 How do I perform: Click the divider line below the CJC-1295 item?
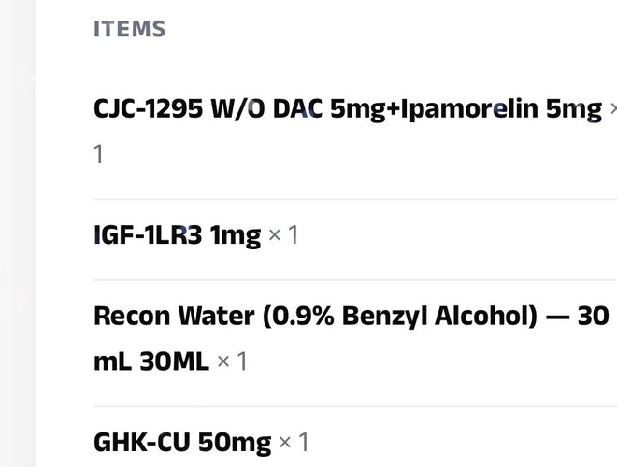[x=355, y=199]
